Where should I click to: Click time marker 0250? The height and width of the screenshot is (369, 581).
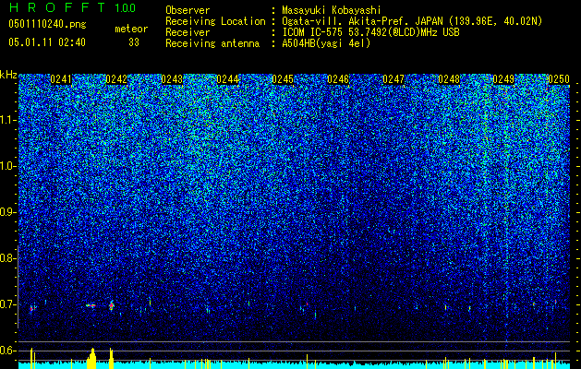[559, 79]
